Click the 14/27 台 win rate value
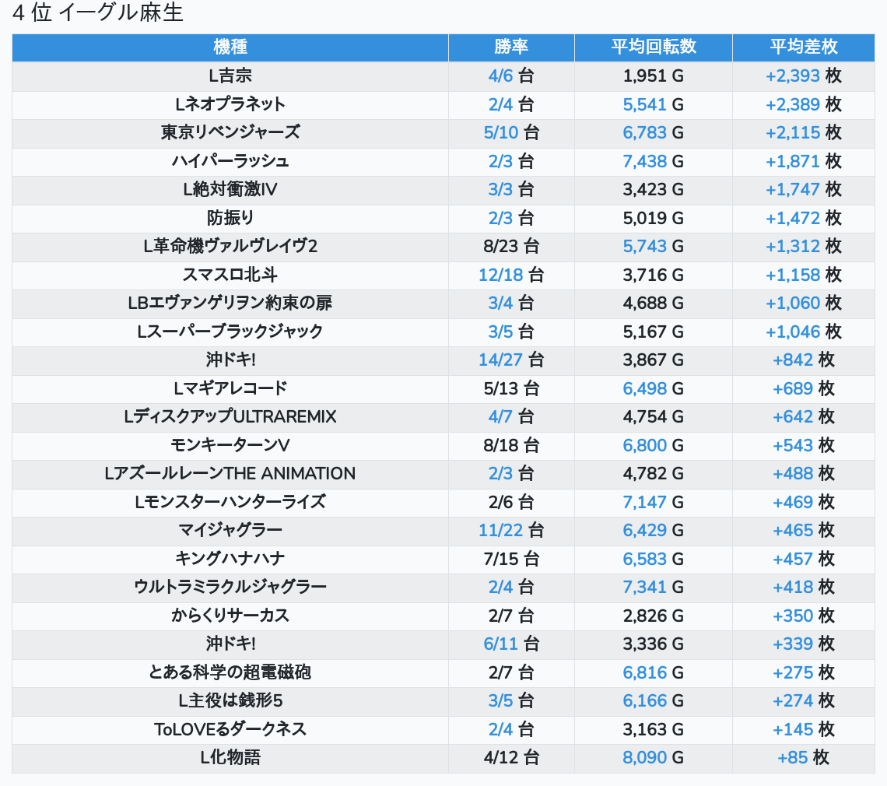The height and width of the screenshot is (786, 887). (x=511, y=360)
